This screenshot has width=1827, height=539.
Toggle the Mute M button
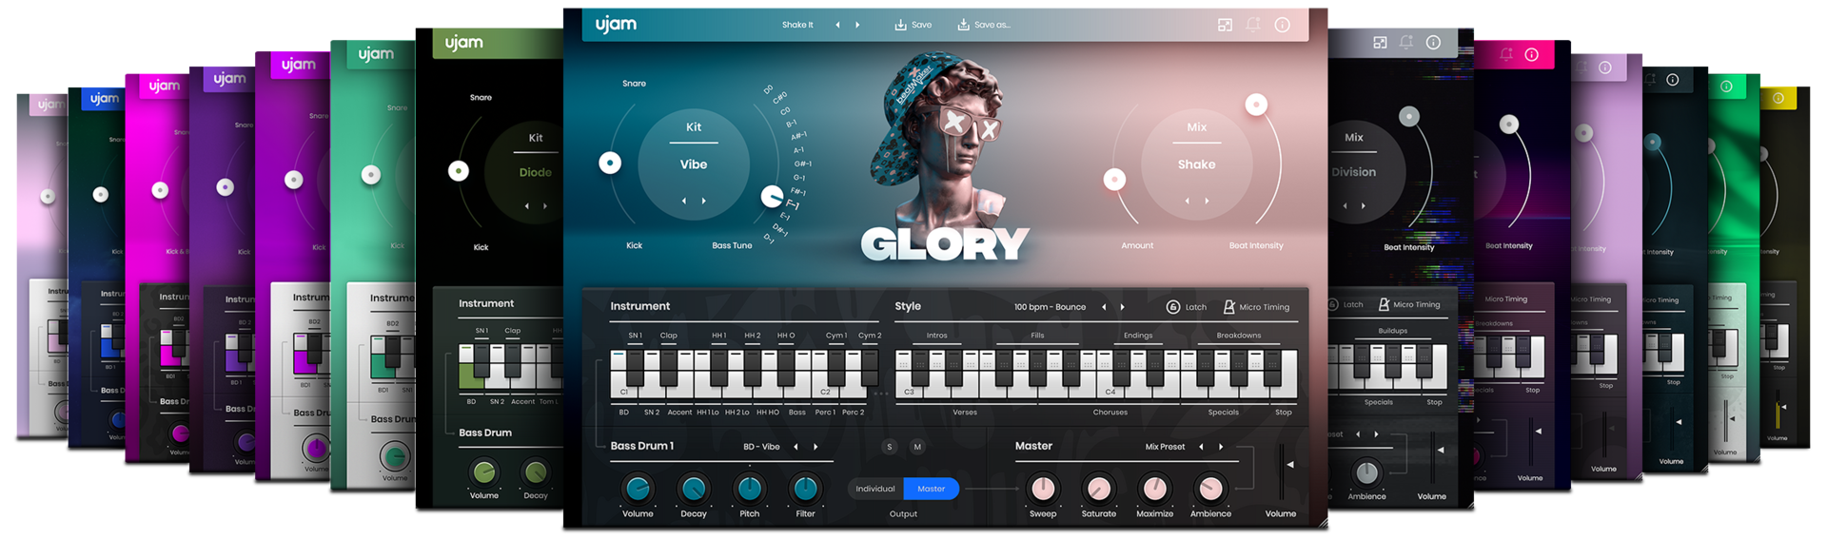tap(917, 447)
